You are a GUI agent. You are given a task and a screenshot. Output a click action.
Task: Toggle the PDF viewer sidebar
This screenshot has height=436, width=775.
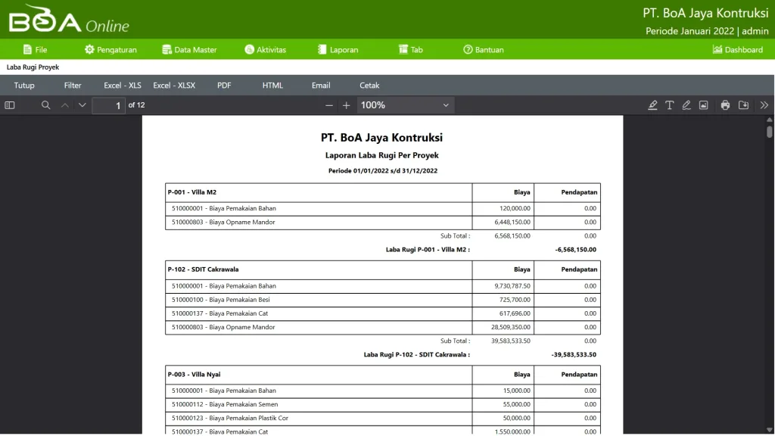10,105
